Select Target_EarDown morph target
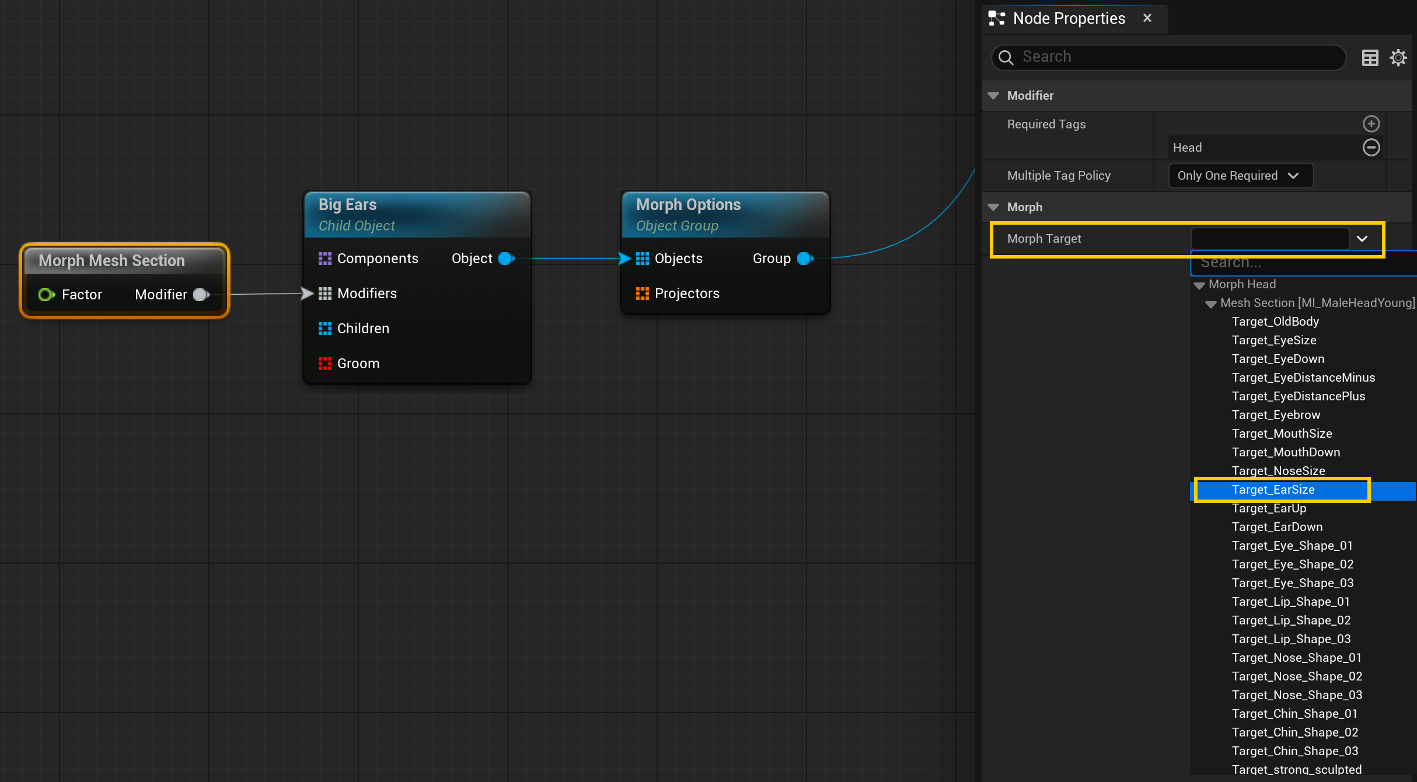 (x=1277, y=527)
